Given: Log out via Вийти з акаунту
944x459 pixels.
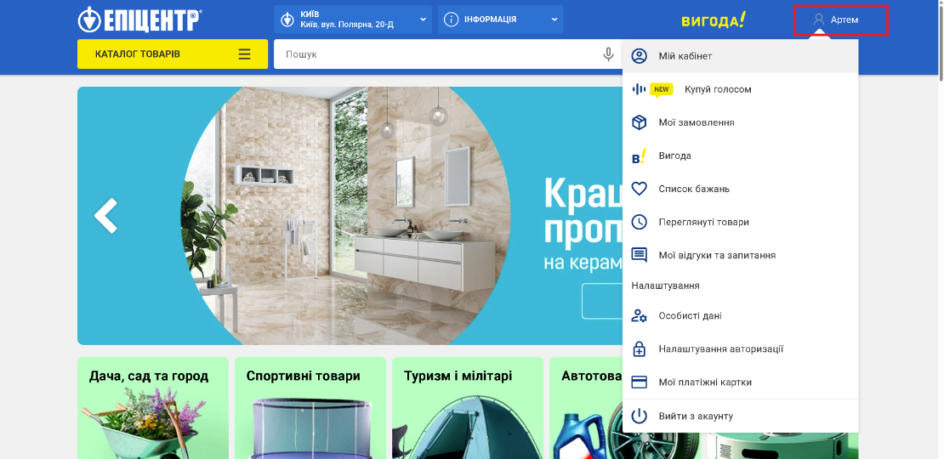Looking at the screenshot, I should click(x=740, y=416).
